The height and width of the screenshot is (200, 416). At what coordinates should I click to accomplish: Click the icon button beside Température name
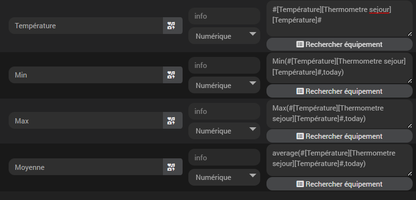(172, 26)
